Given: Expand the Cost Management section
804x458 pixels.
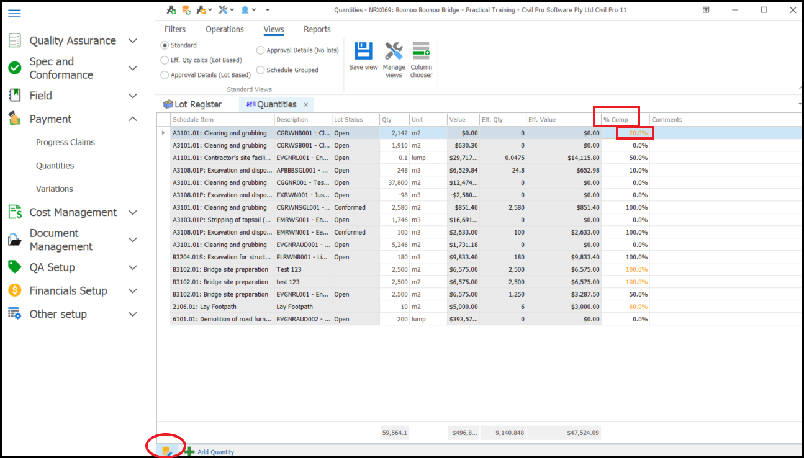Looking at the screenshot, I should [133, 213].
